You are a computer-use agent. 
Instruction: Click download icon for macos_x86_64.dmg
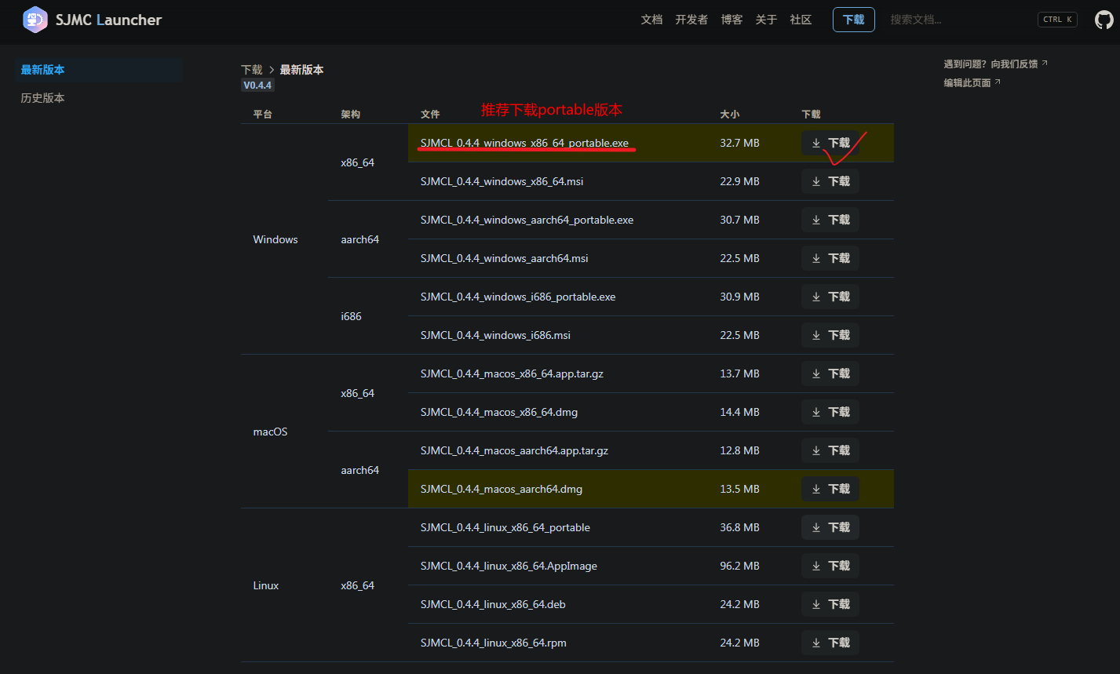pos(816,412)
